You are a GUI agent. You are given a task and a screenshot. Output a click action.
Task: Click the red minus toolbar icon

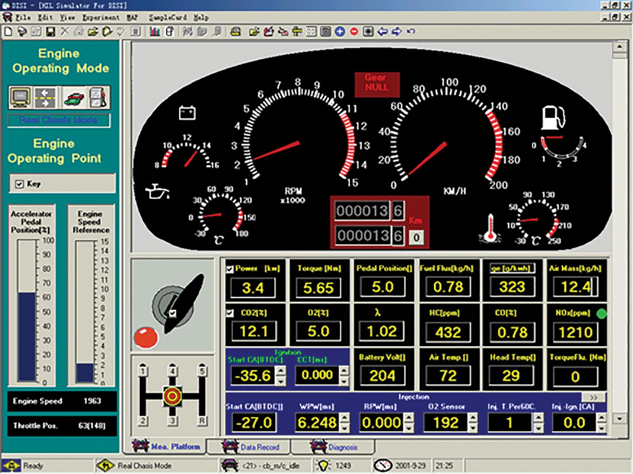point(354,32)
